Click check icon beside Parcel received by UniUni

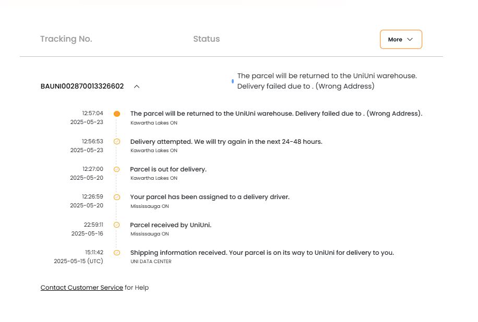[117, 225]
